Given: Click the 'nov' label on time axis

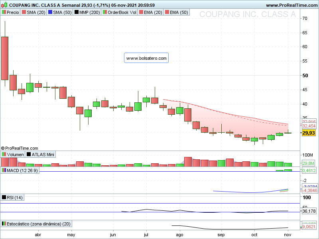Looking at the screenshot, I should point(287,235).
